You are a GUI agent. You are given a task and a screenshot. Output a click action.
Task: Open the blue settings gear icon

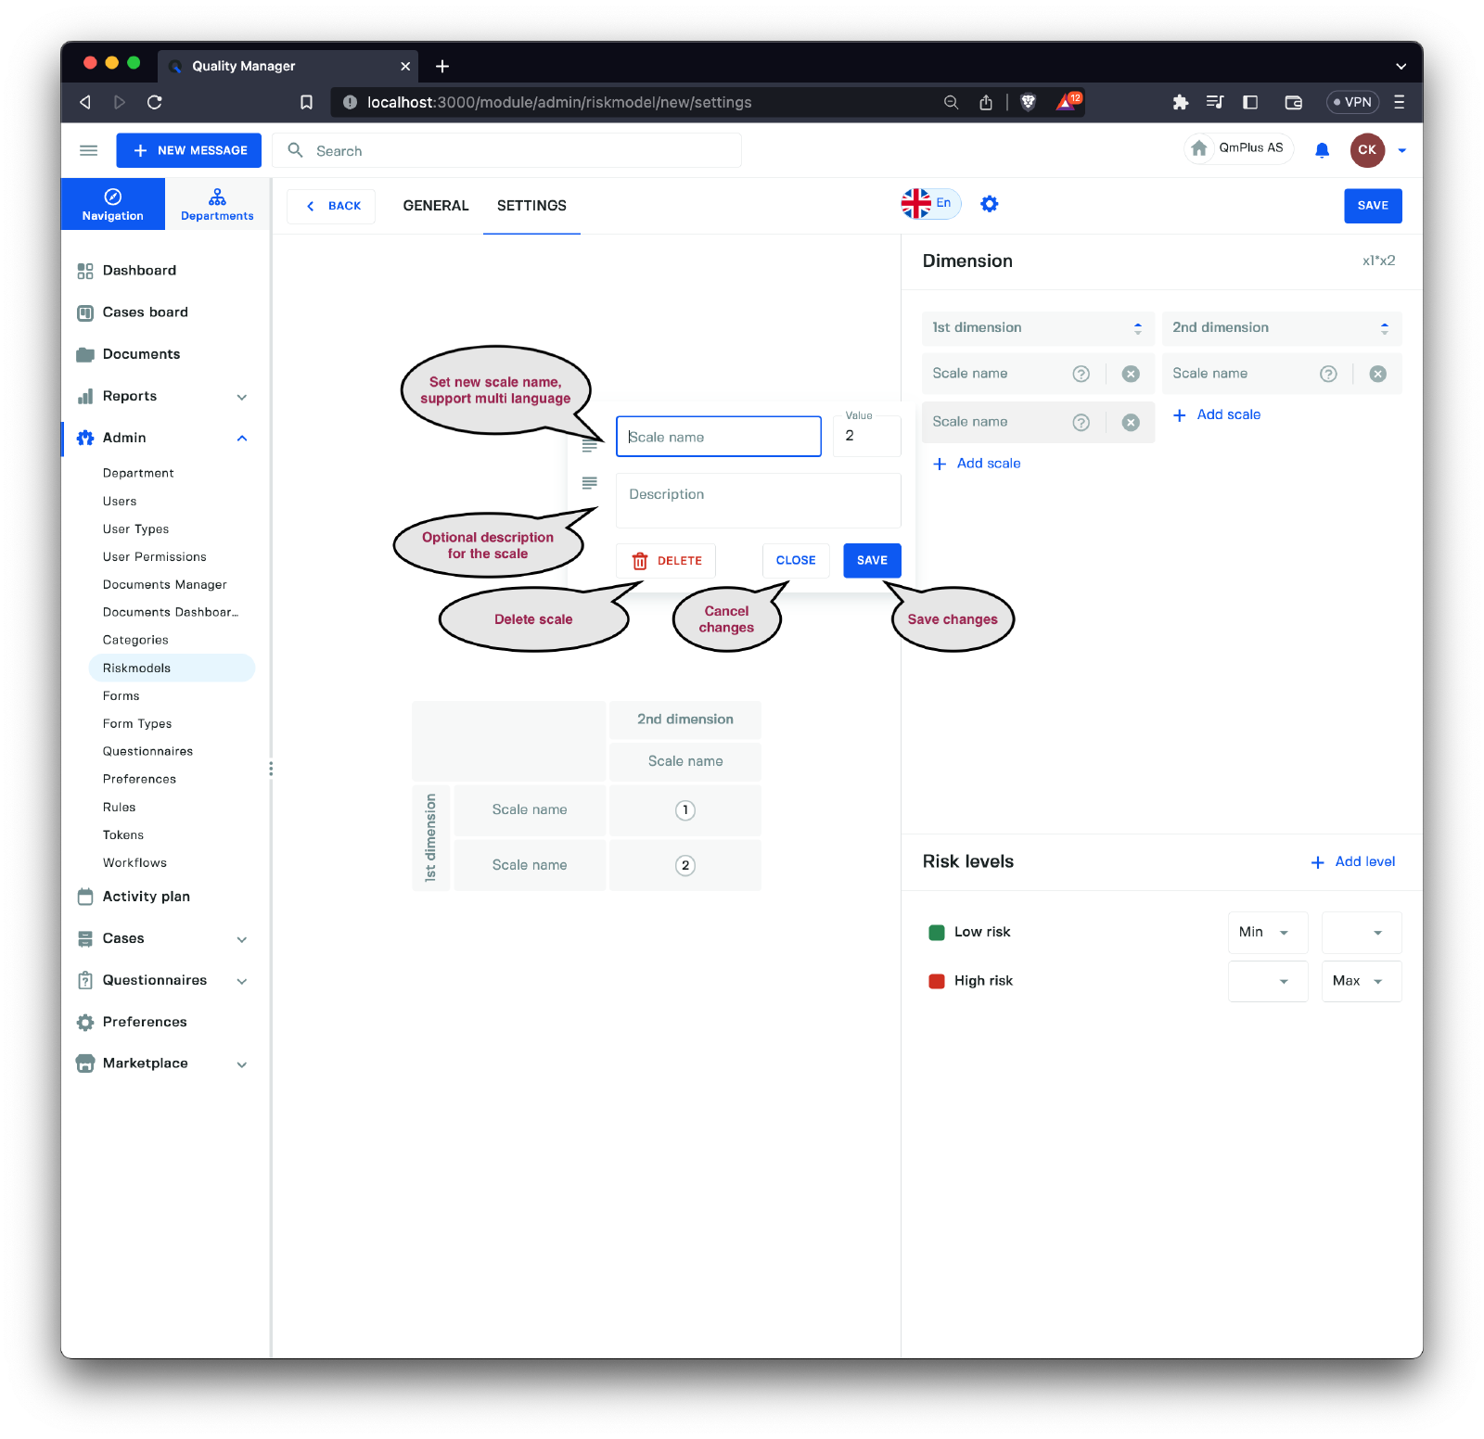(990, 204)
